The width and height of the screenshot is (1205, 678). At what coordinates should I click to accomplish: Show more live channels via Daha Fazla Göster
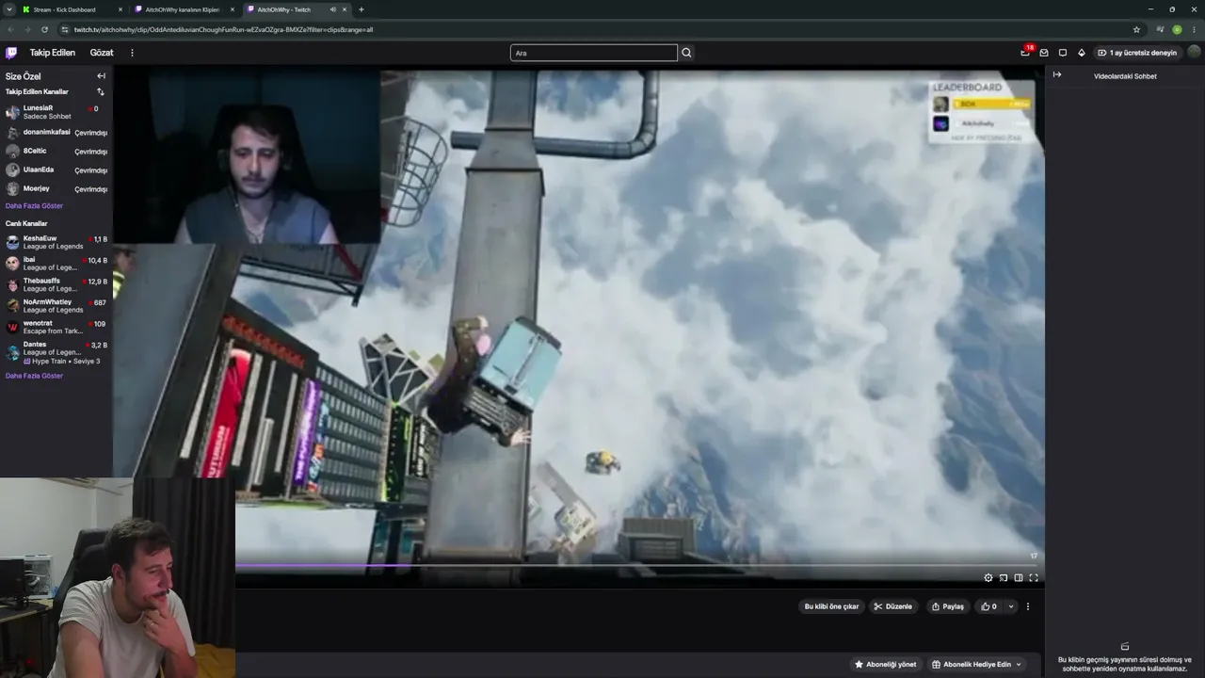tap(34, 376)
